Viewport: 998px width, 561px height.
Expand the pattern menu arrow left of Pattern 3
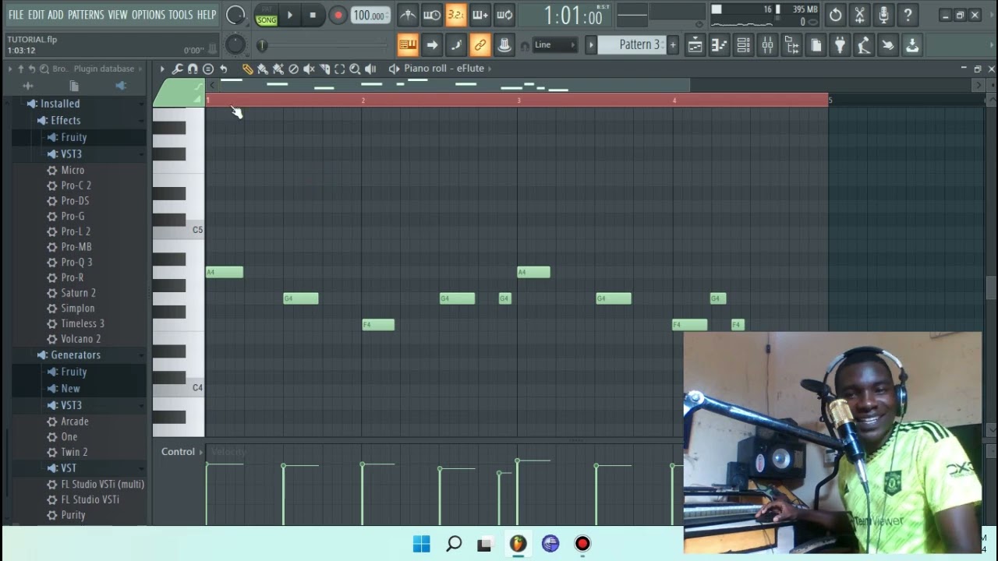click(x=591, y=45)
